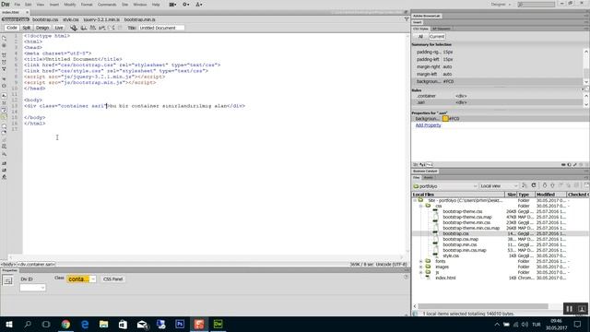Screen dimensions: 590x332
Task: Select div.container.sari in tag selector
Action: click(36, 265)
